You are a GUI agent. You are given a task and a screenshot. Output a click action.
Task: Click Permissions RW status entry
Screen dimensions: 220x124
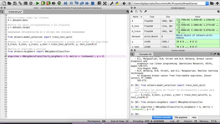coord(97,121)
